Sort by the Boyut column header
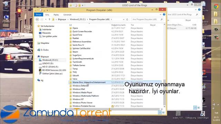The width and height of the screenshot is (221, 124). pyautogui.click(x=153, y=25)
